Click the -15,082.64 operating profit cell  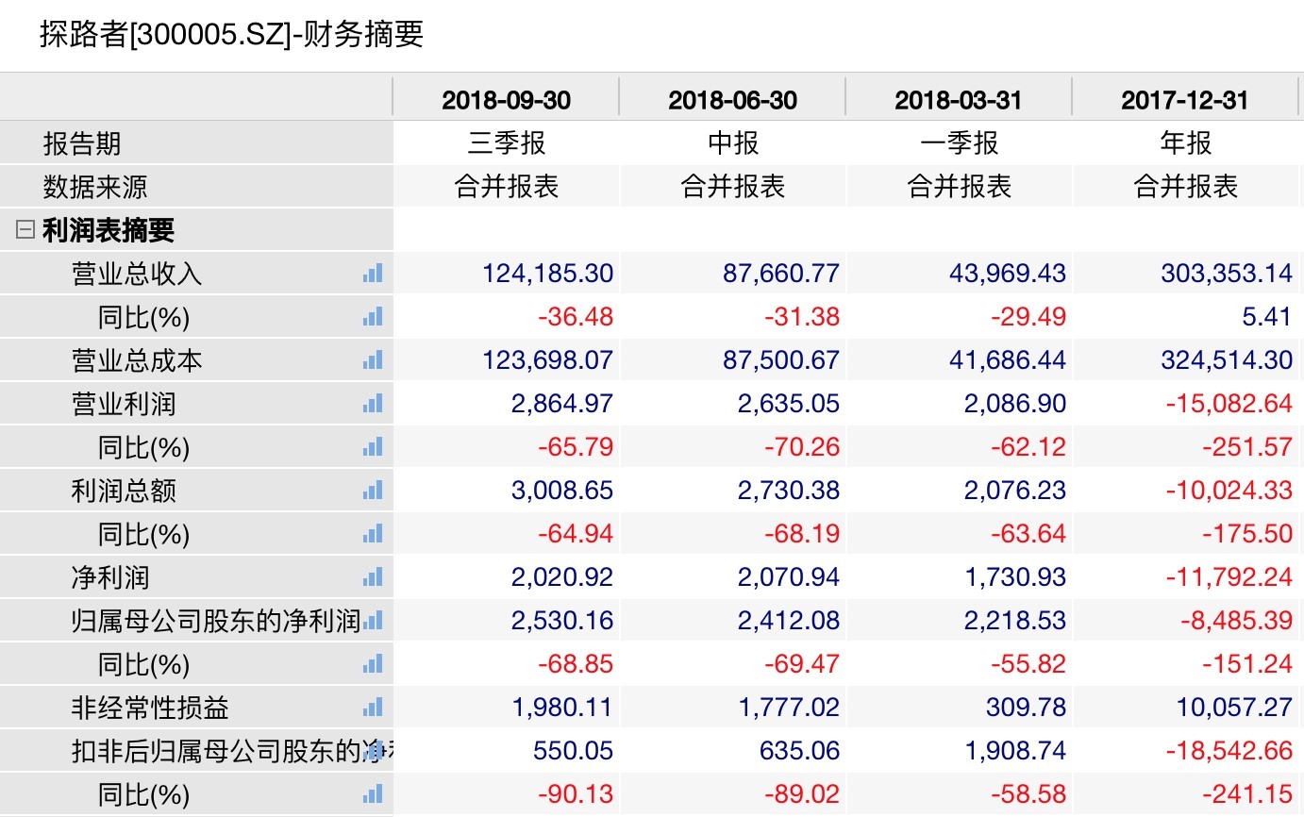(x=1229, y=404)
